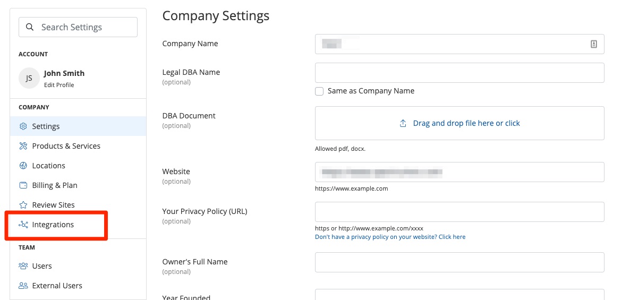
Task: Click the magnifier icon in Search Settings
Action: pyautogui.click(x=30, y=27)
